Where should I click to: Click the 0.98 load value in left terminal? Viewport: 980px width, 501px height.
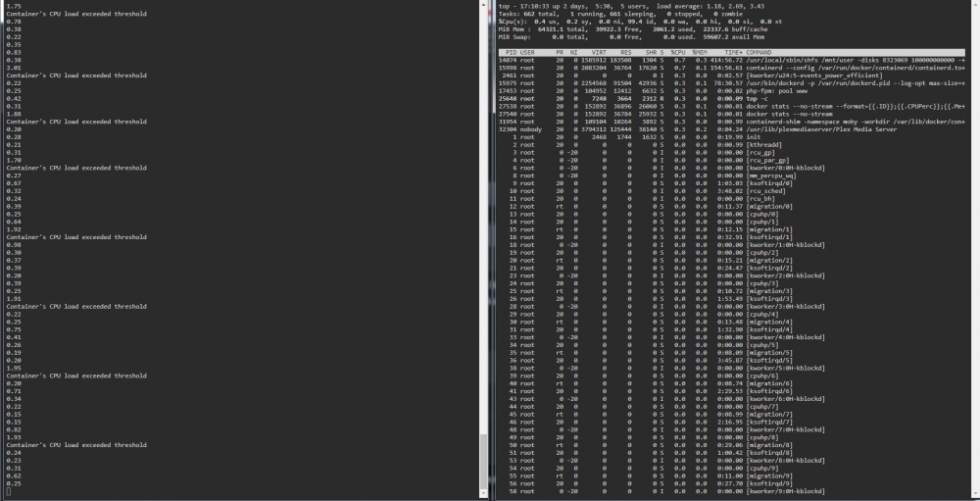pos(14,245)
